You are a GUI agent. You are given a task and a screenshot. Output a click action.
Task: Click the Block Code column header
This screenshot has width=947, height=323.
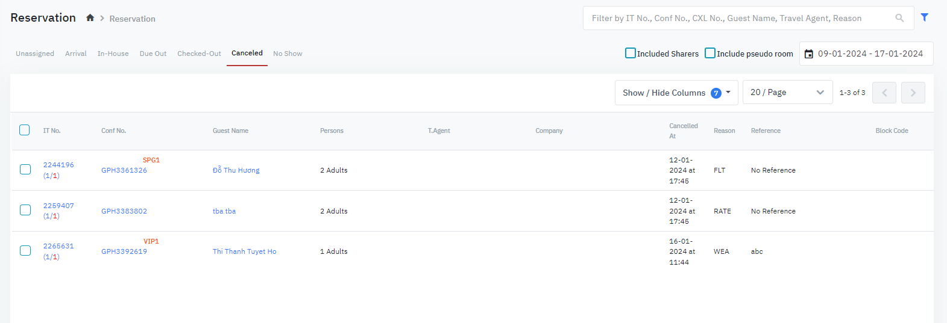892,131
